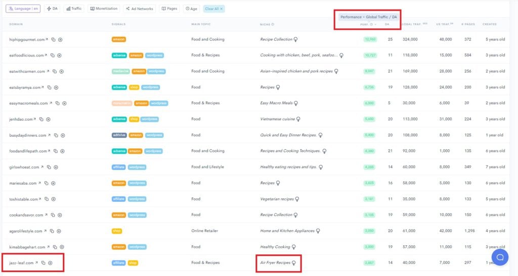Expand the Monetization filter
The height and width of the screenshot is (276, 518).
pyautogui.click(x=104, y=9)
